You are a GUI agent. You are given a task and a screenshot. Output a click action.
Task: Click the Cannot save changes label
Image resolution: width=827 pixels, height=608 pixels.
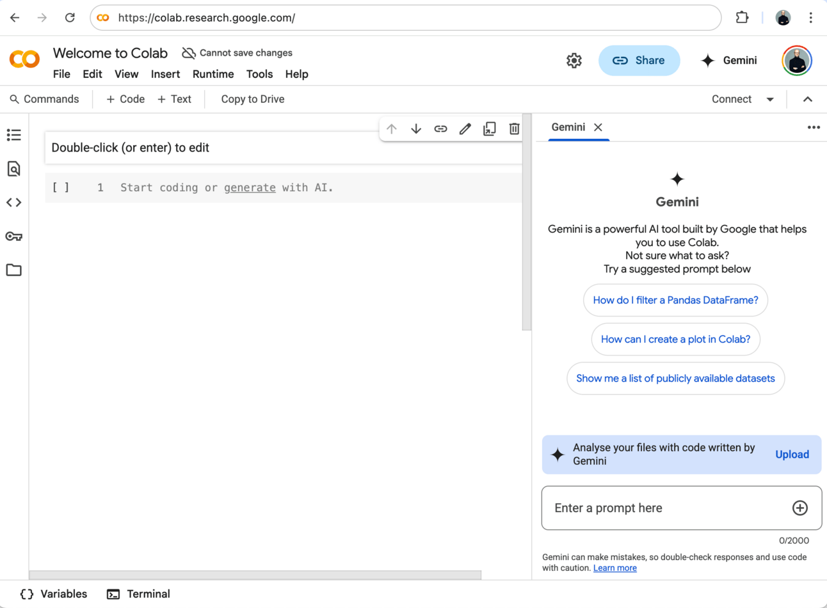pos(246,53)
